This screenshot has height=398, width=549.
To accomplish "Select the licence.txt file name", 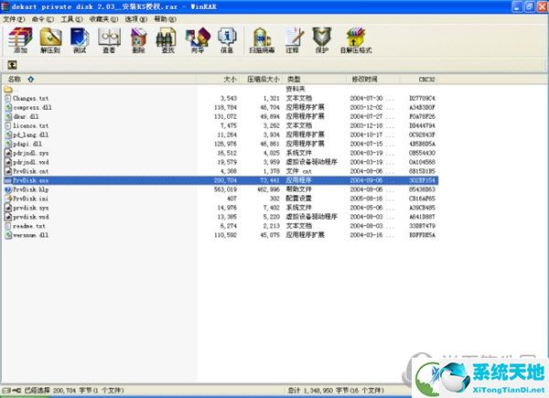I will (x=31, y=125).
